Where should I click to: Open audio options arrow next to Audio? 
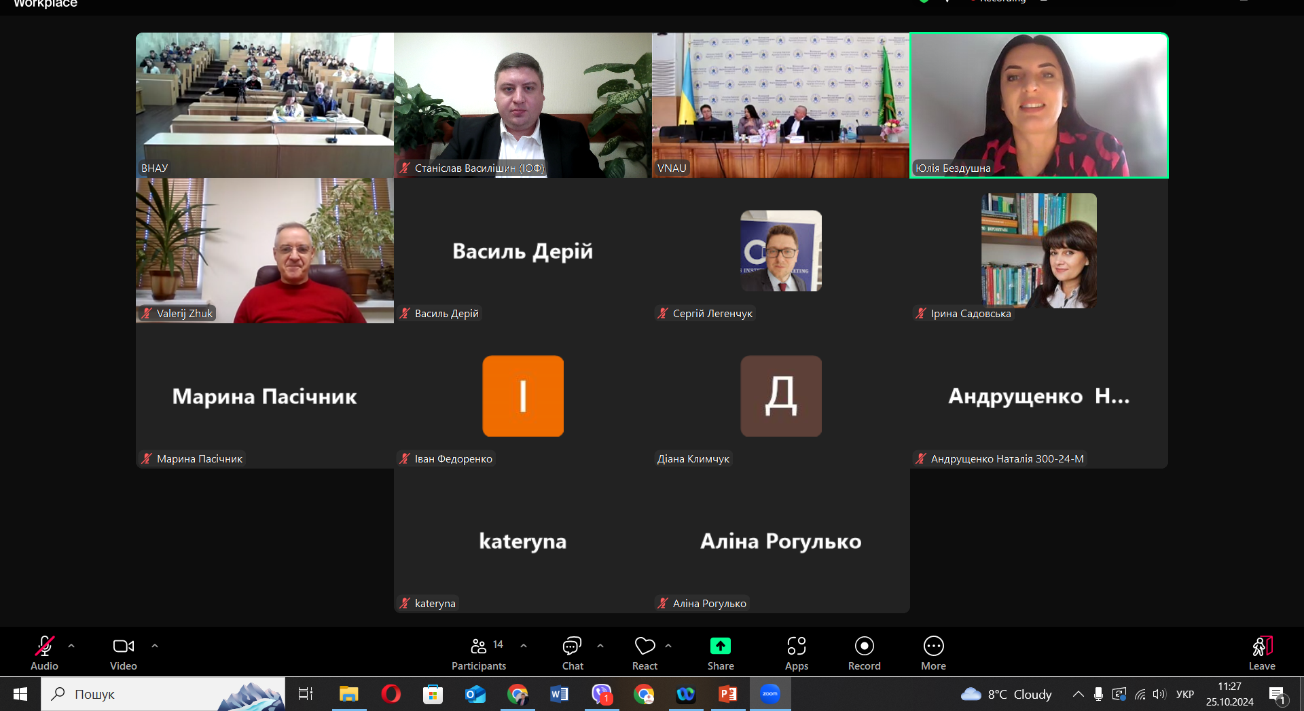(x=71, y=646)
